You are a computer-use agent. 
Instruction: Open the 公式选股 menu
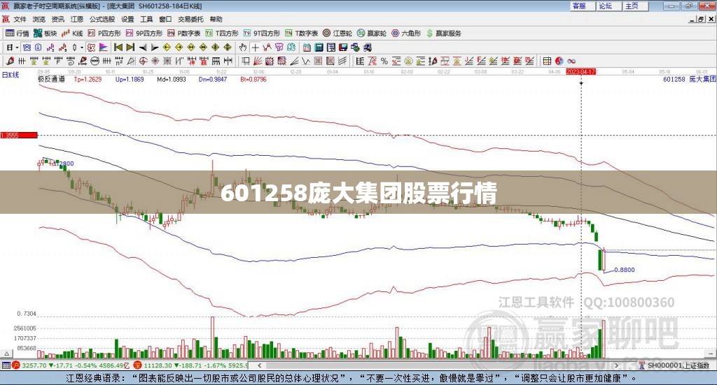click(102, 19)
